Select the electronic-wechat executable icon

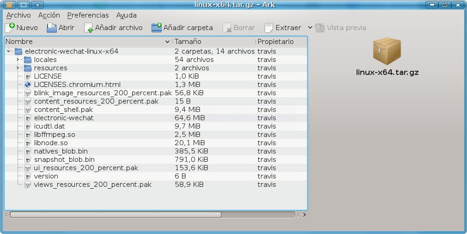(x=28, y=118)
